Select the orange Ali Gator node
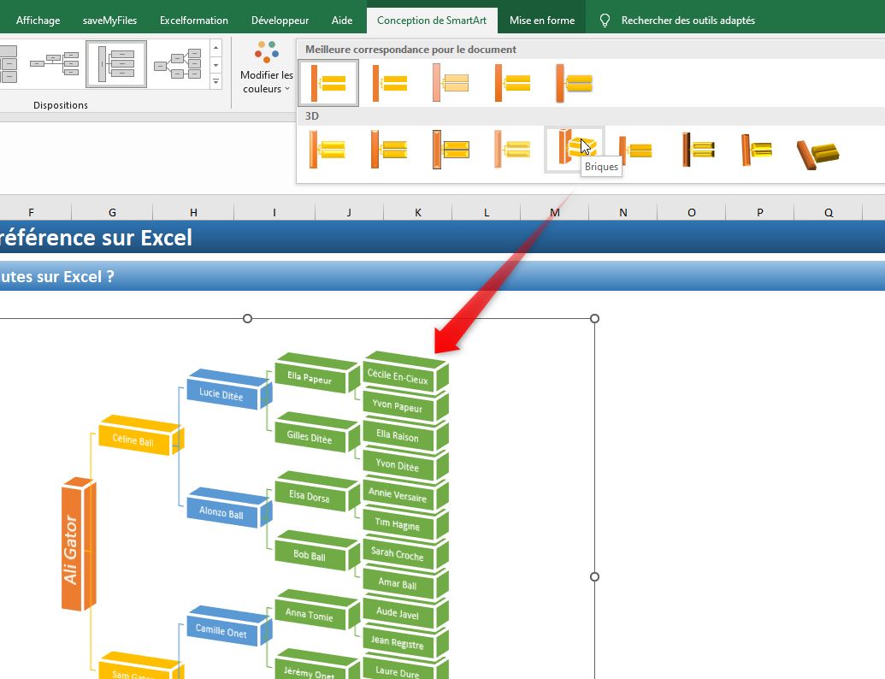885x679 pixels. pyautogui.click(x=79, y=547)
